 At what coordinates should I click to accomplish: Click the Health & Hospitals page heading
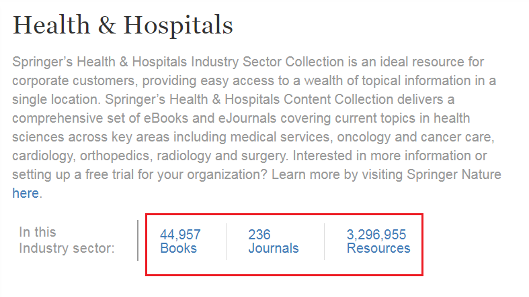pyautogui.click(x=123, y=25)
